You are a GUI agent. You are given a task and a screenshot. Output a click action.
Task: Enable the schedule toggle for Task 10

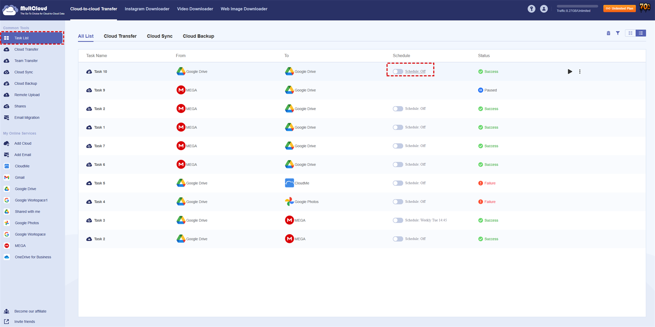coord(398,72)
